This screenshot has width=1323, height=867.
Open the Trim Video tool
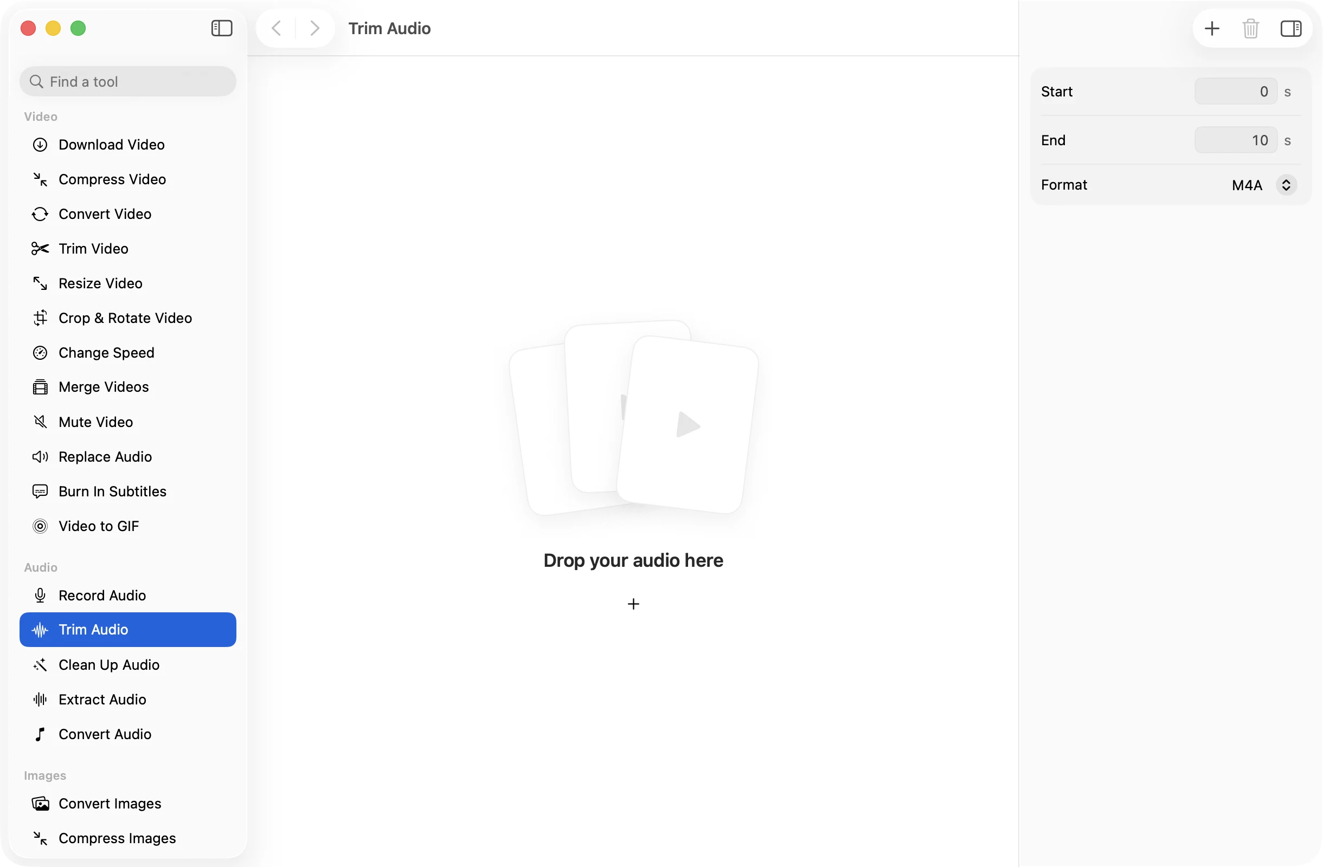pos(128,249)
